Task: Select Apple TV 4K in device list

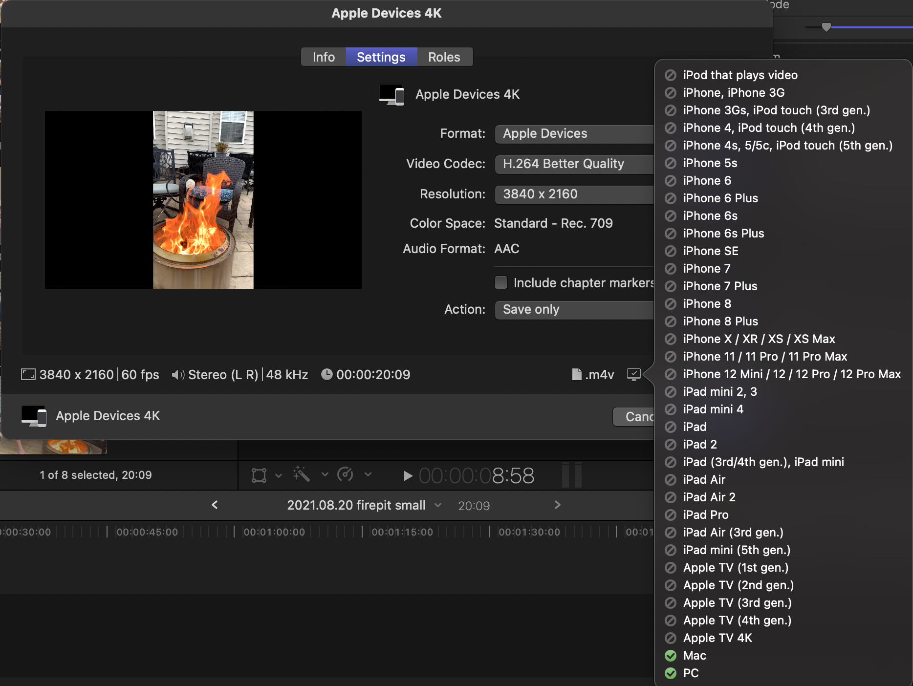Action: pyautogui.click(x=717, y=638)
